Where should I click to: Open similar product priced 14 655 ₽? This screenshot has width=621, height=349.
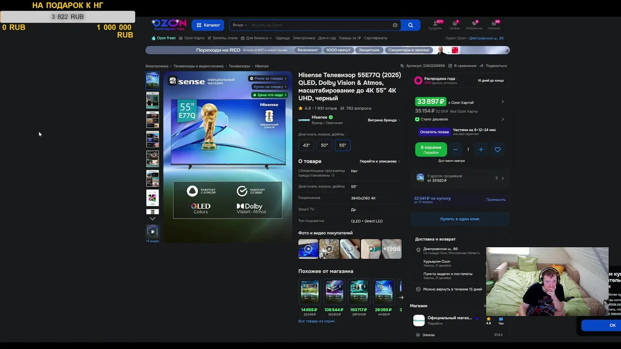309,298
